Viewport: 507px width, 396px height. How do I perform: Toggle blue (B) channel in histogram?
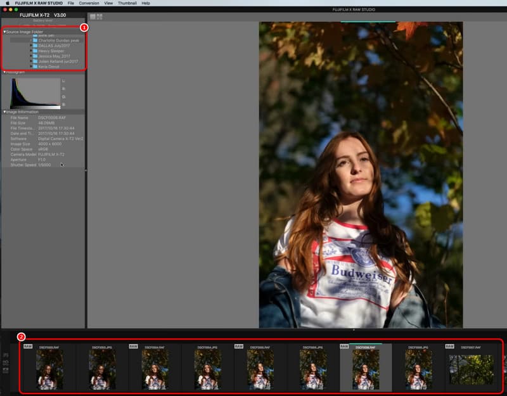pyautogui.click(x=64, y=105)
